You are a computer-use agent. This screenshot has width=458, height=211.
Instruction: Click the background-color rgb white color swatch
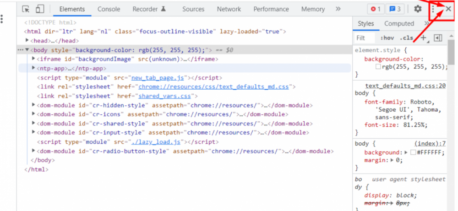[378, 67]
